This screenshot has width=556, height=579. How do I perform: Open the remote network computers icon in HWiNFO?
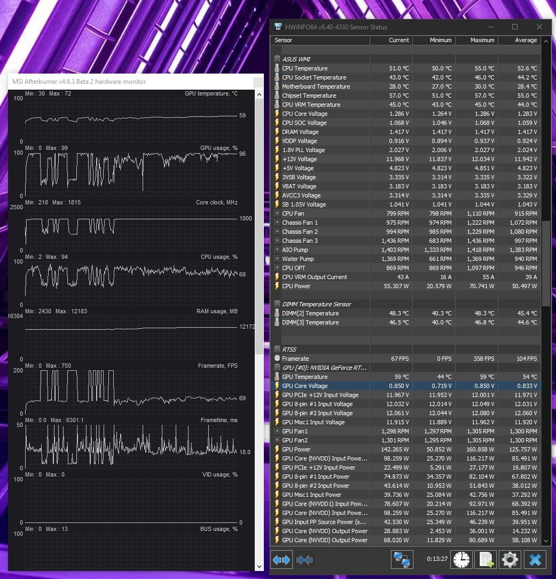[x=402, y=560]
